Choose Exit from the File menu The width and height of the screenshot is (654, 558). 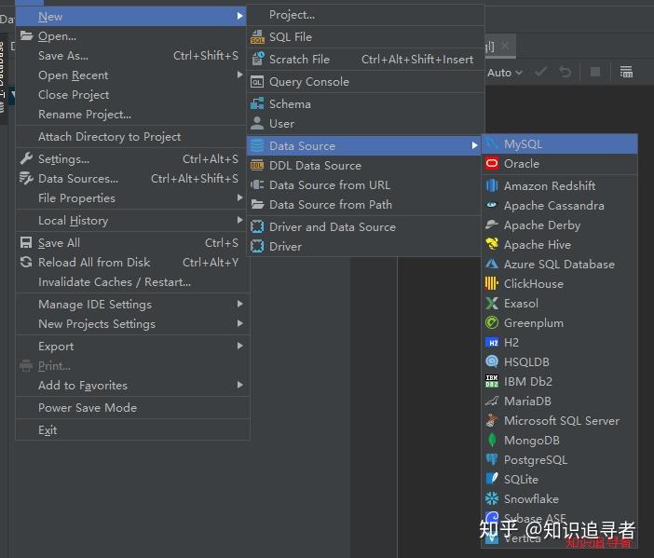coord(132,430)
